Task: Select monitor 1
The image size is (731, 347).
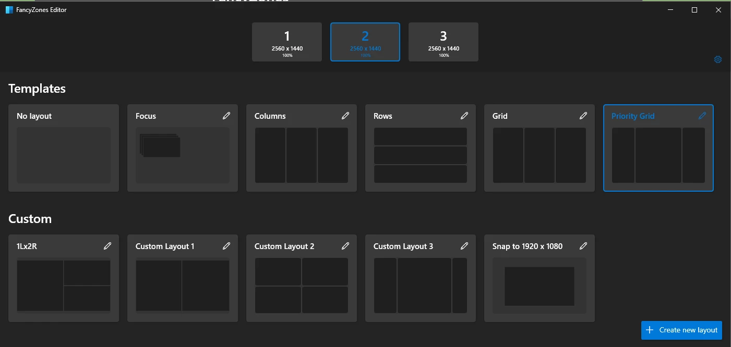Action: 287,42
